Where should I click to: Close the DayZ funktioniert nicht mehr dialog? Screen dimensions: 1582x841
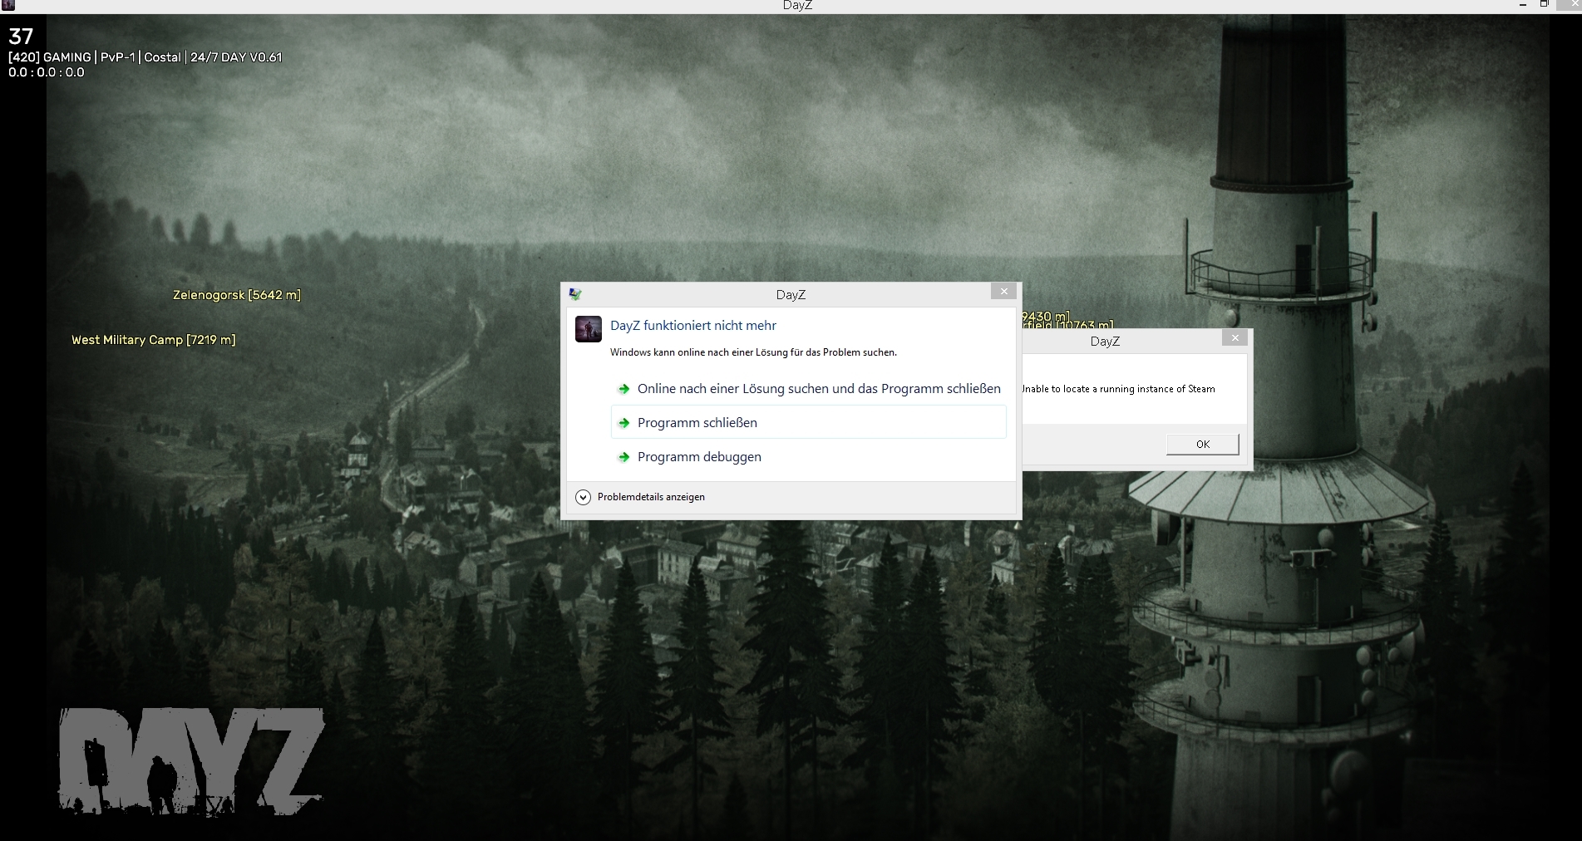click(x=1003, y=292)
